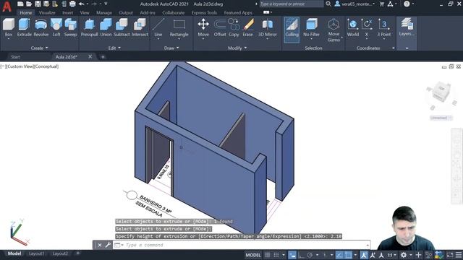Select the Line draw tool
463x260 pixels.
(x=158, y=27)
